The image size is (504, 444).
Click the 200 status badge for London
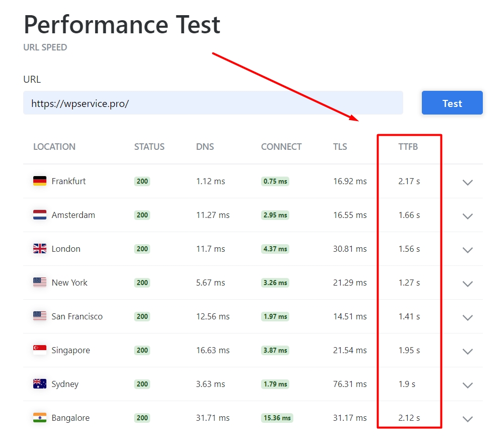coord(142,249)
